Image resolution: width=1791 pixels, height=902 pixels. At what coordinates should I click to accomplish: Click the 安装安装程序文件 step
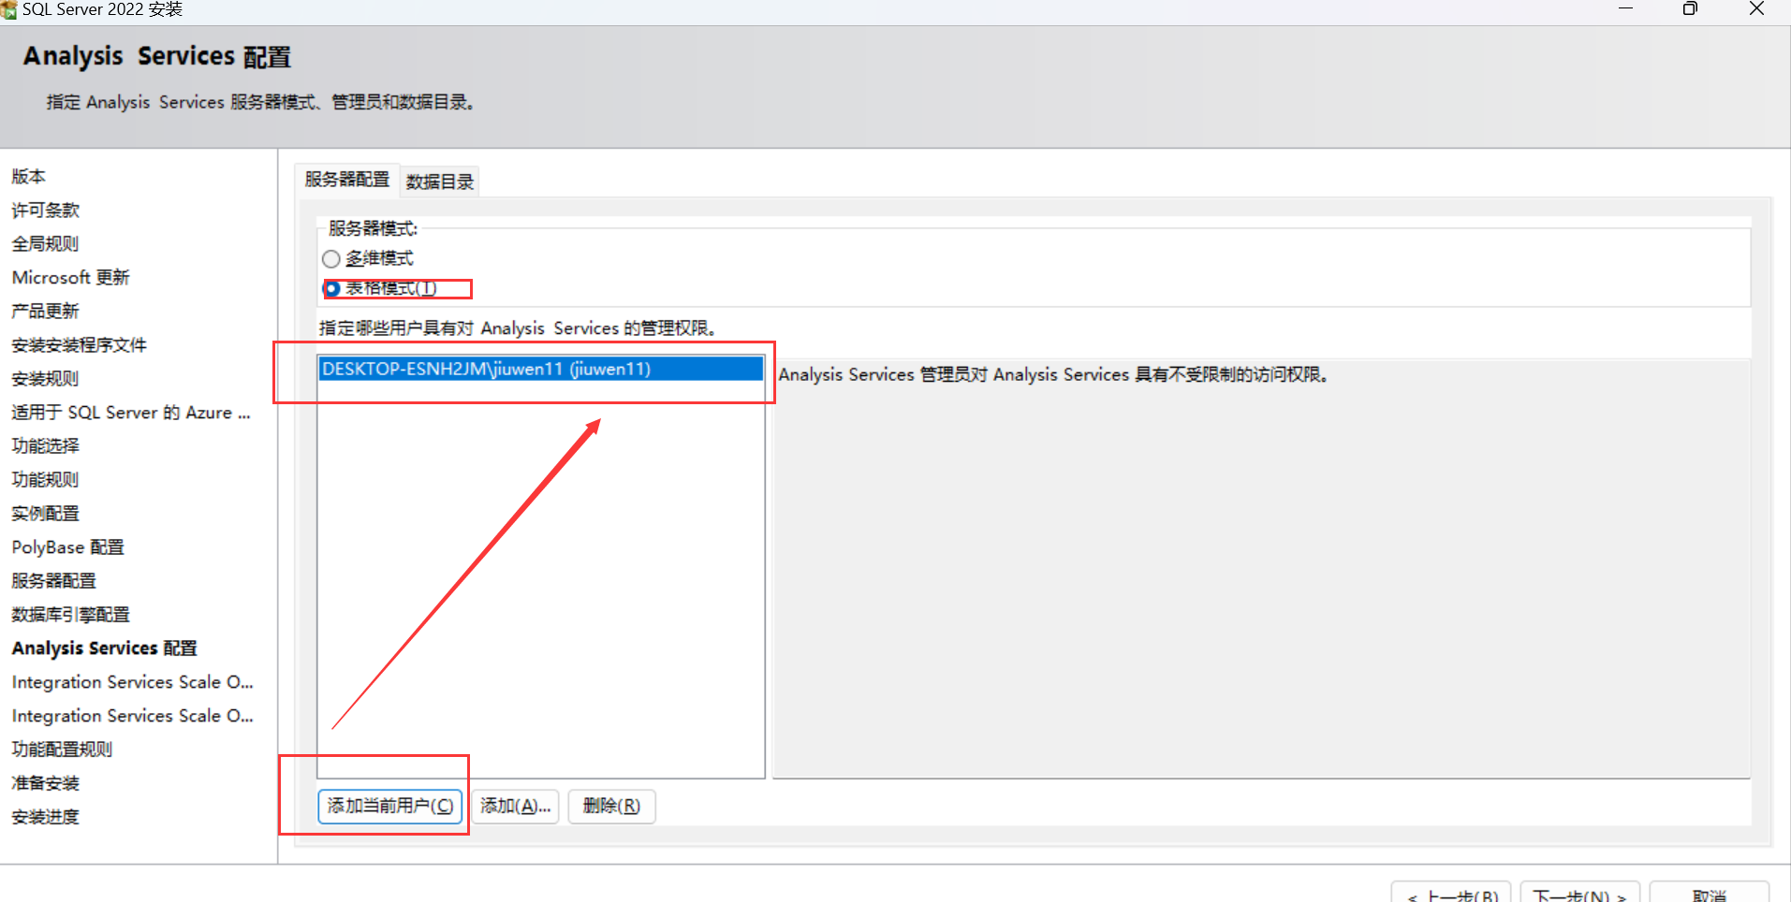tap(79, 344)
